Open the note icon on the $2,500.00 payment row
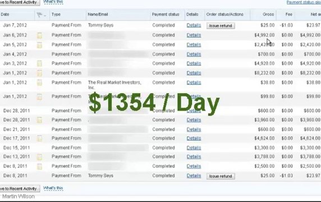This screenshot has height=202, width=321. tap(39, 166)
